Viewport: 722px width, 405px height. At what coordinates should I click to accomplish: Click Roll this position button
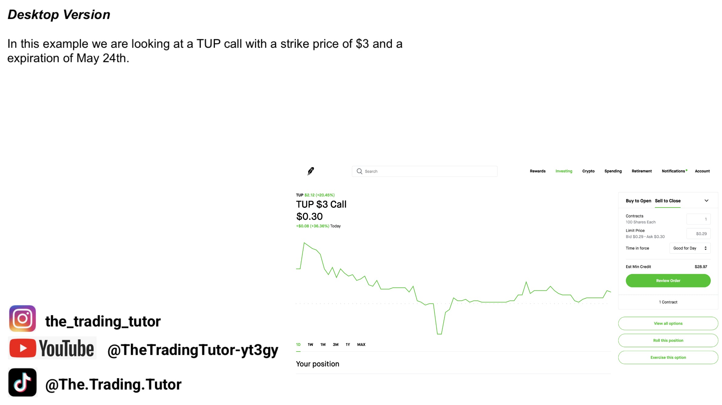(x=668, y=341)
